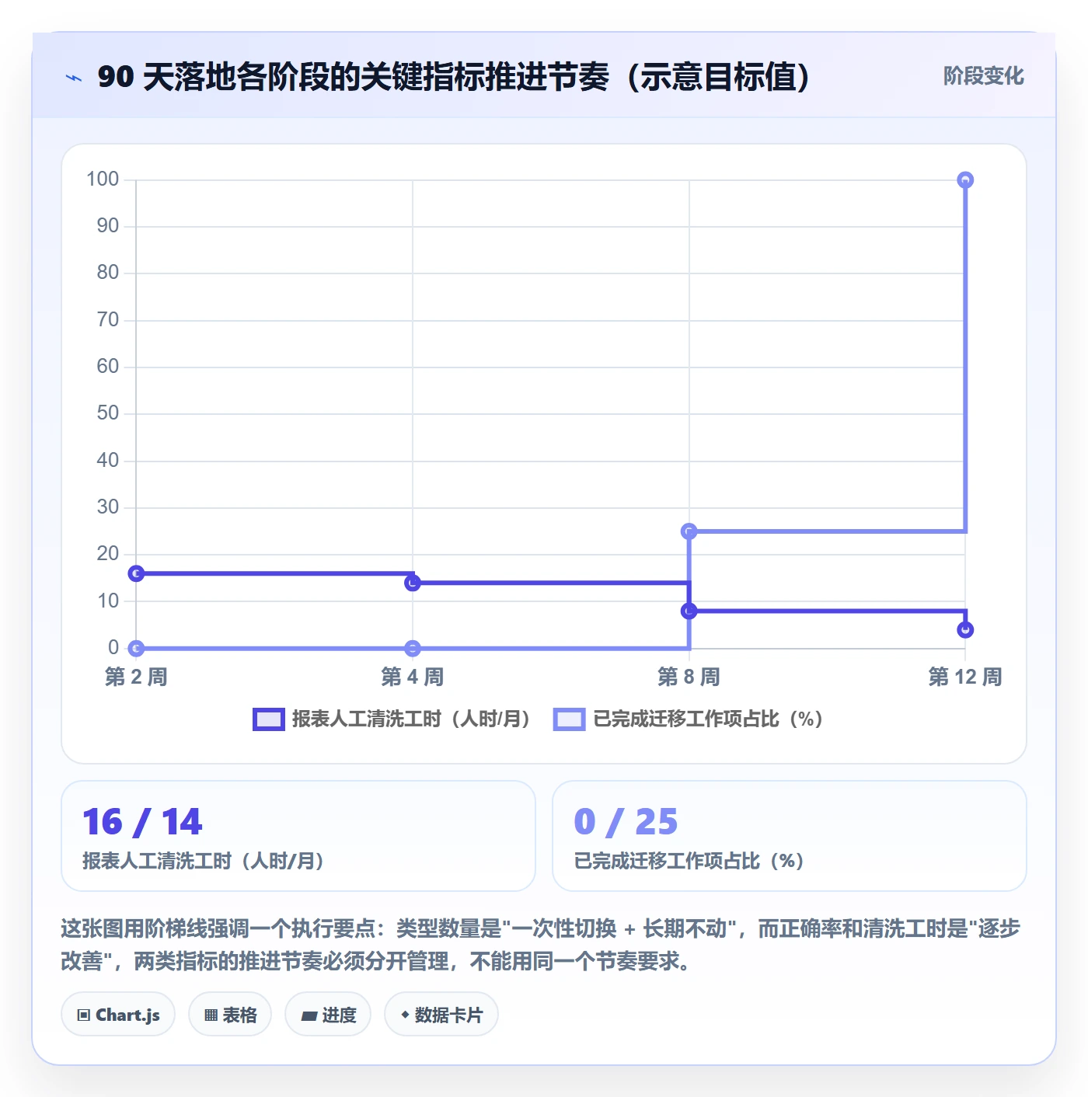This screenshot has width=1088, height=1097.
Task: Click the dark-purple 第 4 周 point at 14
Action: point(413,583)
